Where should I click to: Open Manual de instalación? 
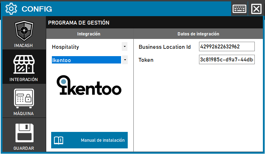click(102, 140)
